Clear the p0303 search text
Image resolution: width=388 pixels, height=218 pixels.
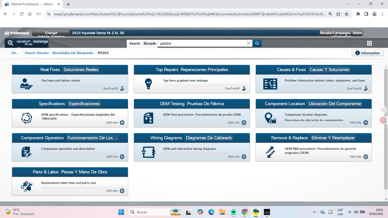[249, 43]
